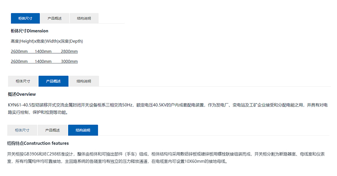
Task: Click the 概述Overview heading
Action: 22,94
